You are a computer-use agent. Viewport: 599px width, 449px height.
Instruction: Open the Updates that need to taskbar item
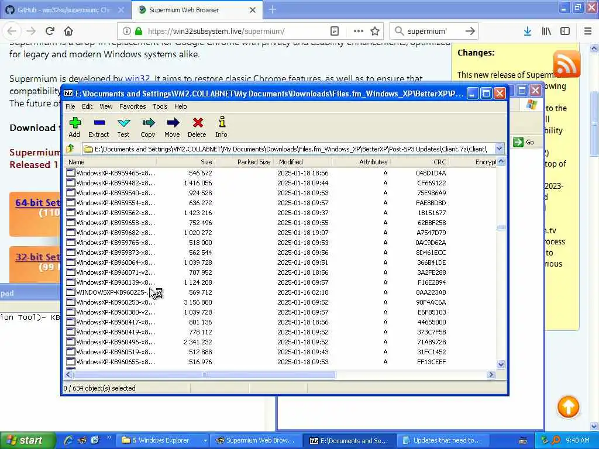click(442, 441)
